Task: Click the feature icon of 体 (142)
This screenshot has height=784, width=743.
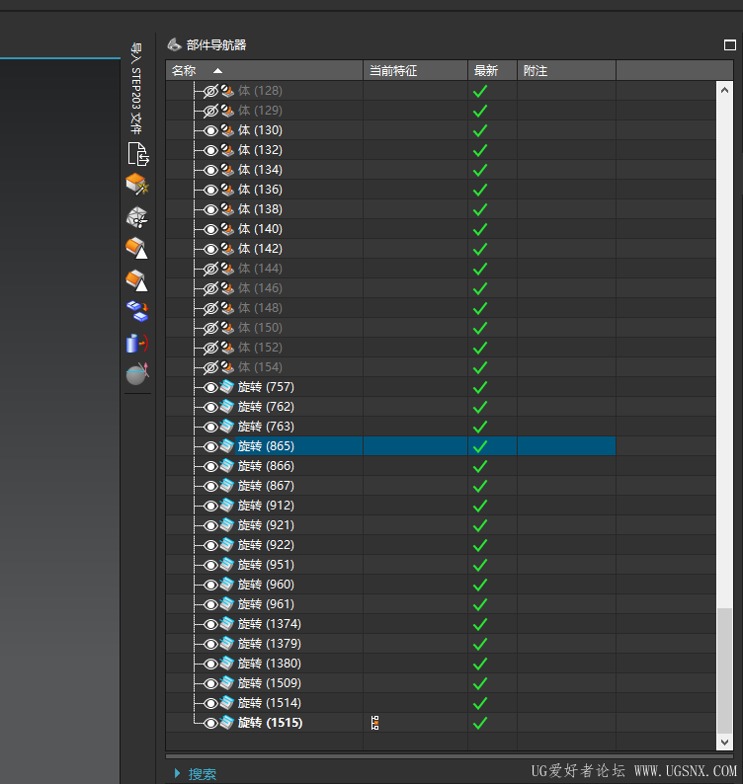Action: pyautogui.click(x=227, y=249)
